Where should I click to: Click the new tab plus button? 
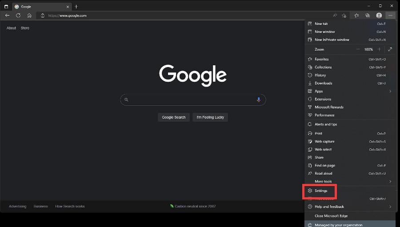[76, 7]
